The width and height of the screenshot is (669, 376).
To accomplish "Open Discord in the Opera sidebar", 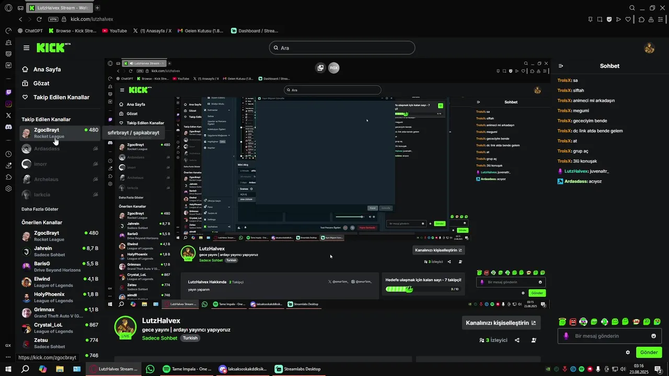I will click(x=8, y=127).
